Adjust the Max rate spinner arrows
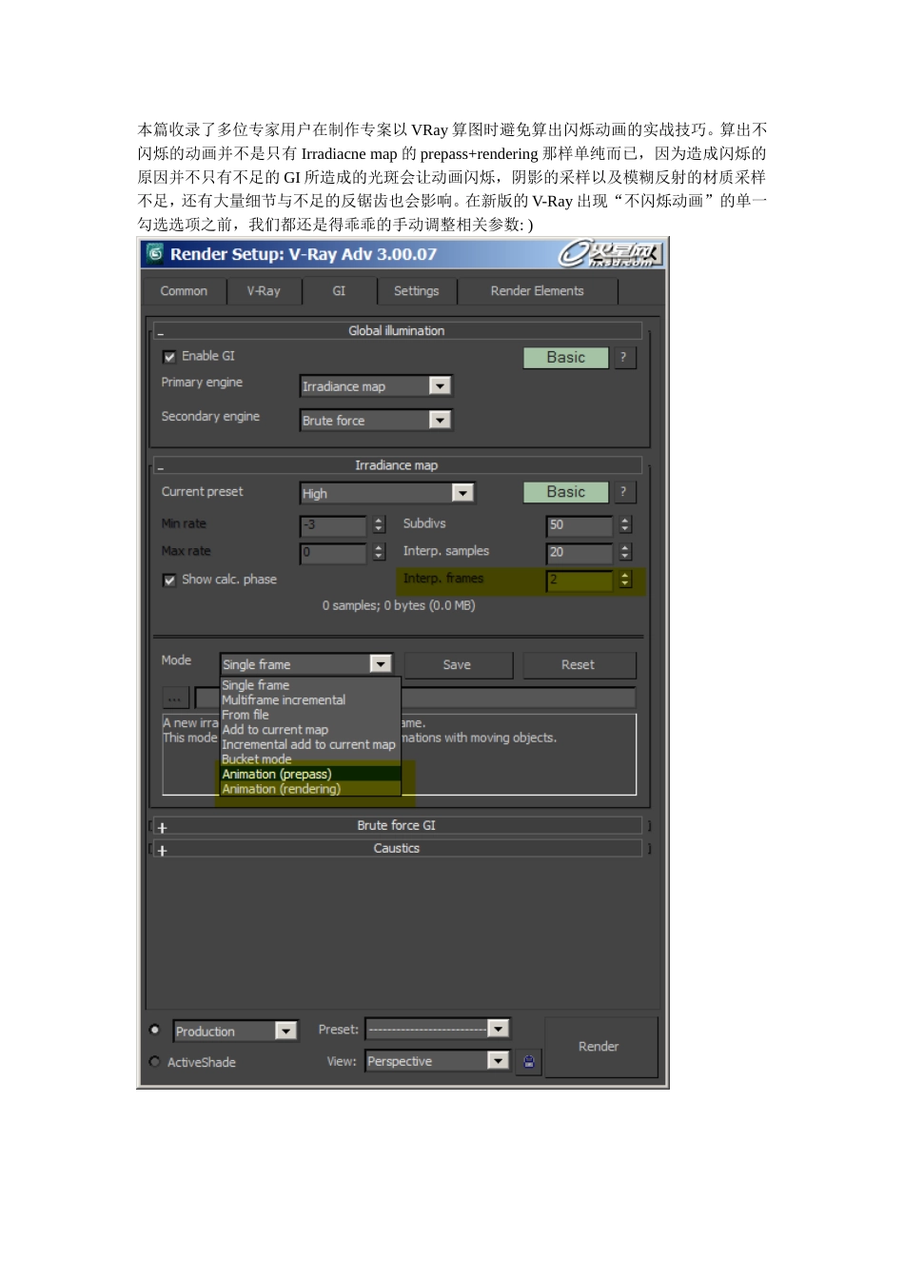904x1279 pixels. (x=379, y=552)
